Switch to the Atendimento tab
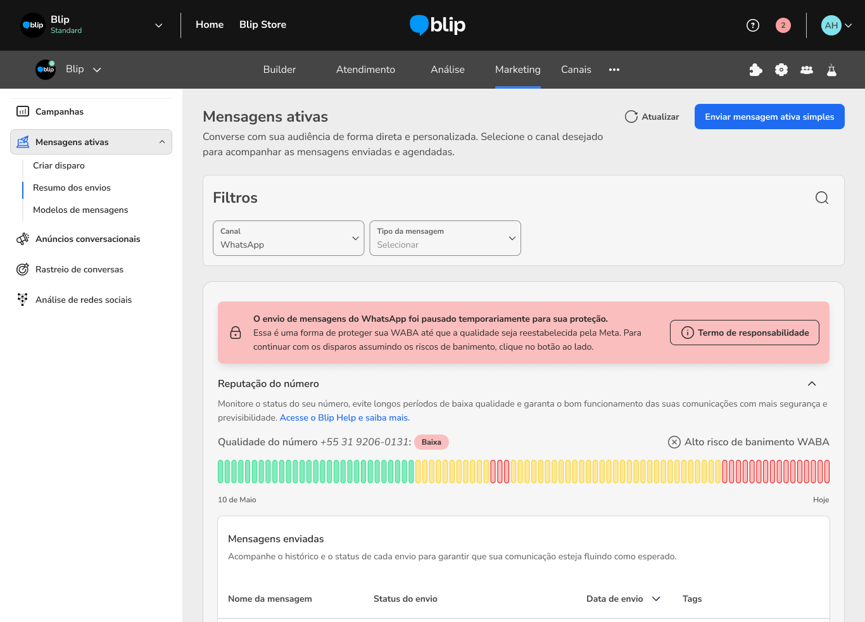Screen dimensions: 865x622 click(365, 70)
